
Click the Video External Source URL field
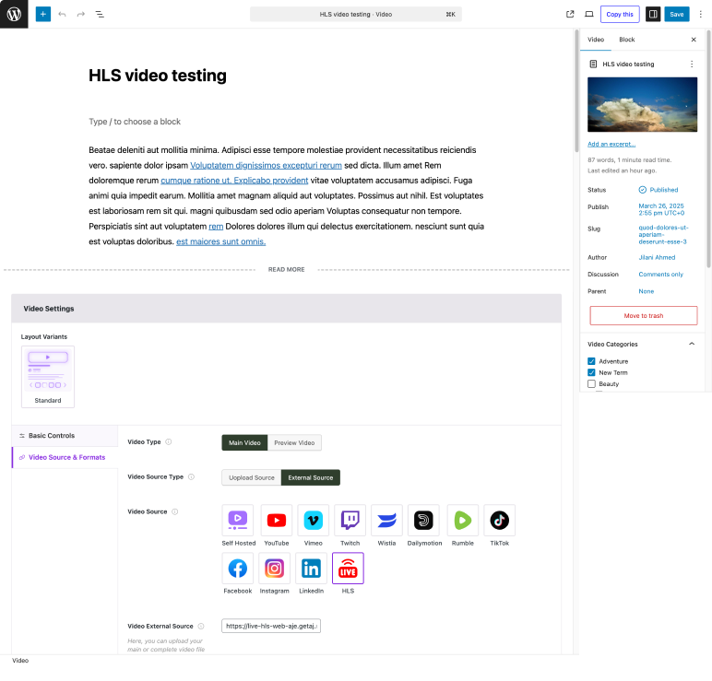[x=271, y=626]
